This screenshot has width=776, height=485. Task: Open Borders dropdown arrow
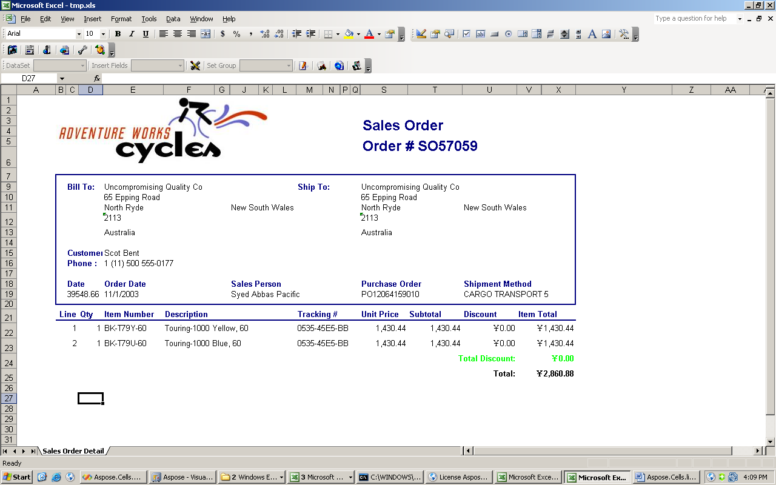click(x=338, y=34)
